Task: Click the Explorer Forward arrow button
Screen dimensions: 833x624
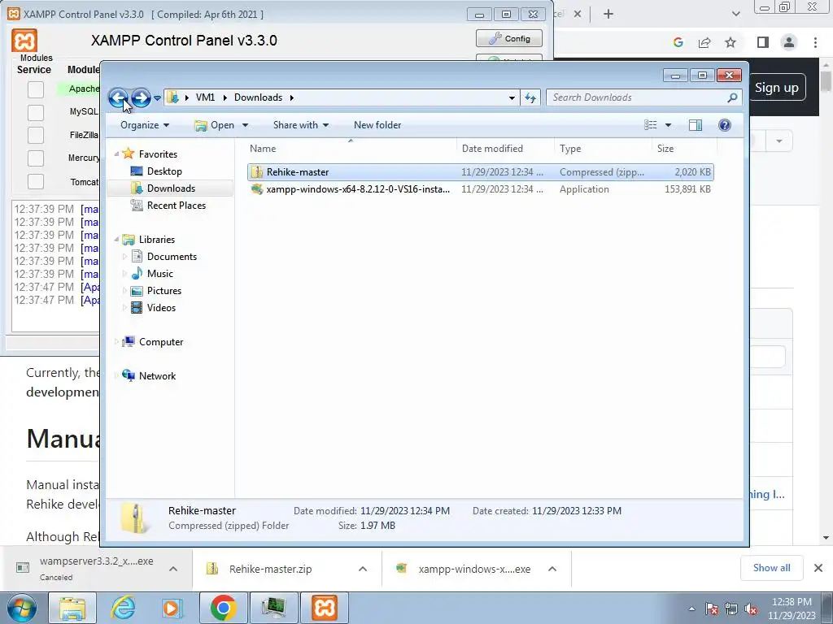Action: pyautogui.click(x=141, y=97)
